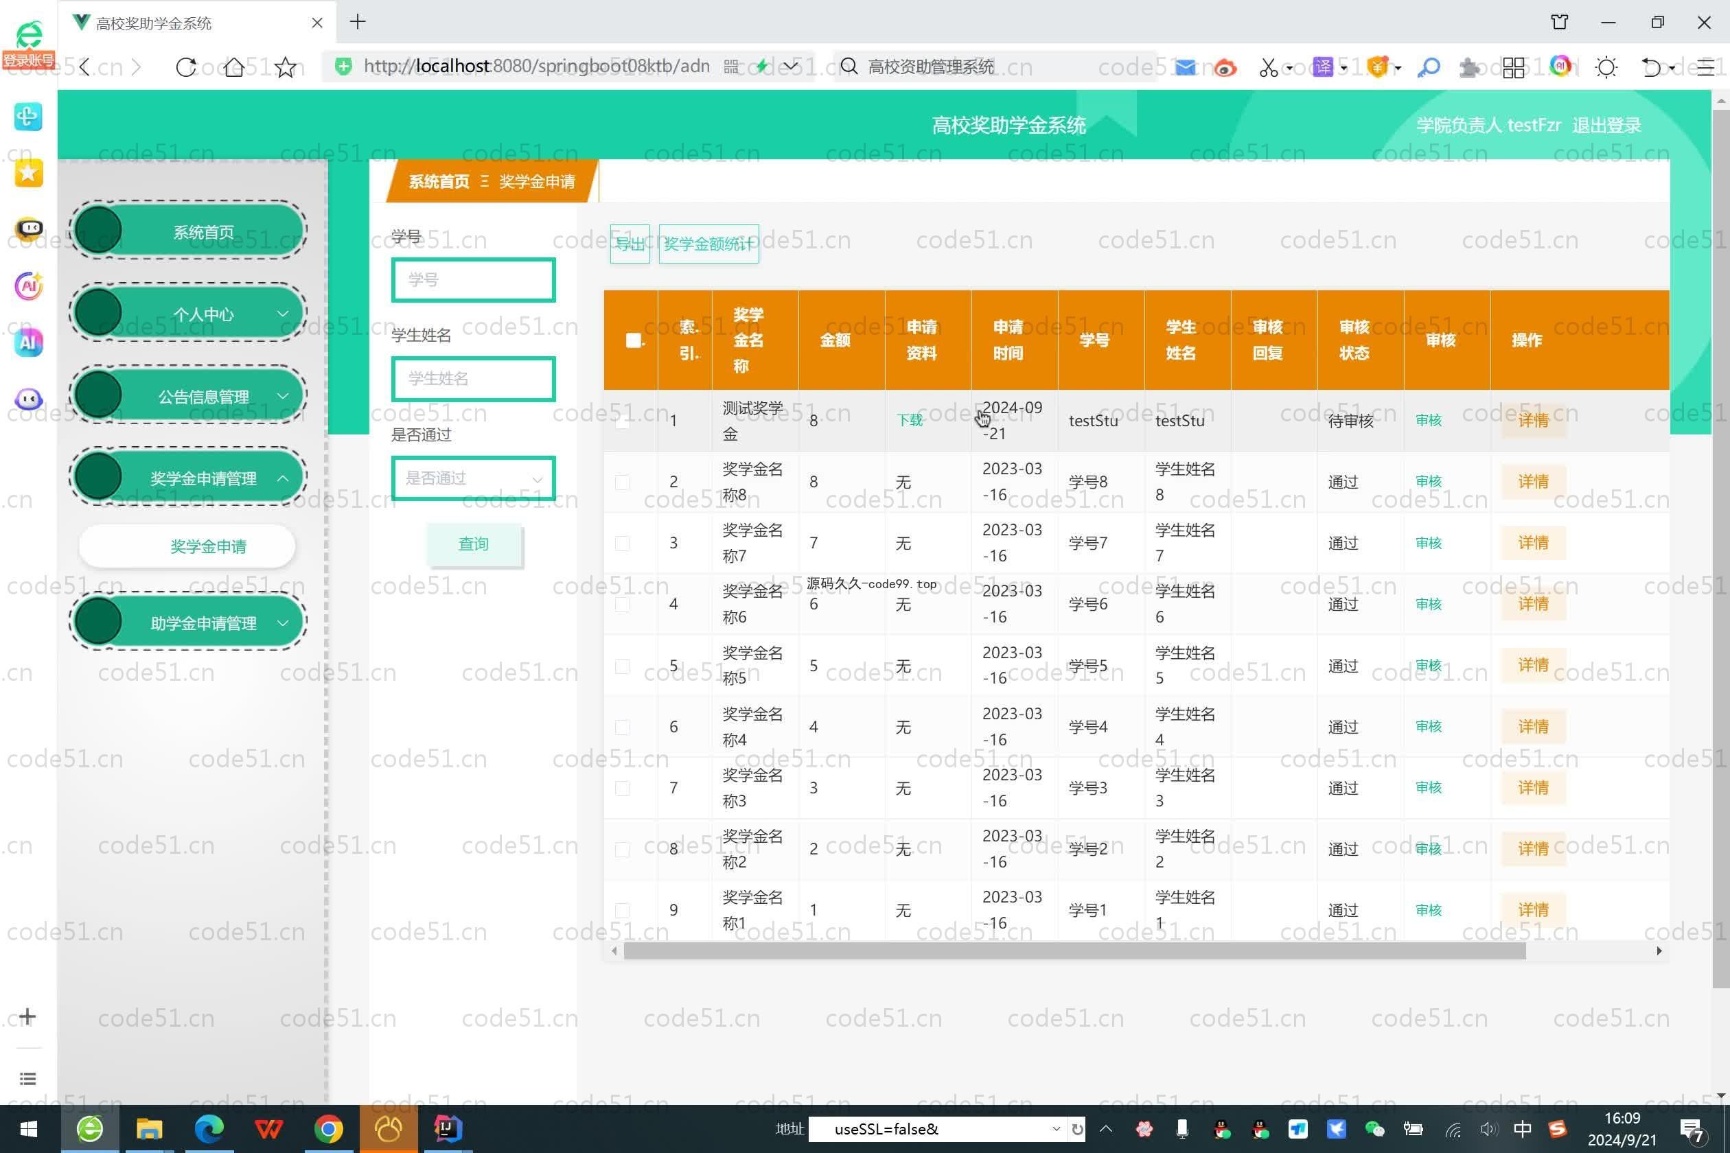Collapse the 奖学金申请管理 menu
This screenshot has width=1730, height=1153.
[188, 478]
